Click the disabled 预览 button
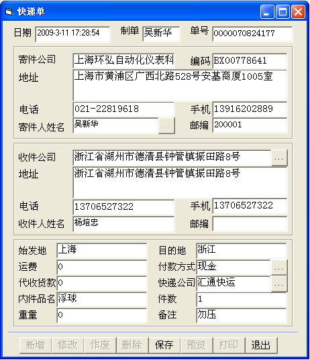This screenshot has width=310, height=360. [x=197, y=345]
